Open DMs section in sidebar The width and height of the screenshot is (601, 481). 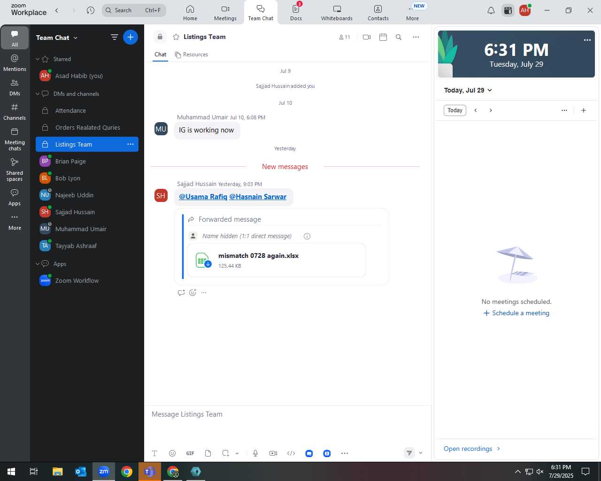click(15, 87)
